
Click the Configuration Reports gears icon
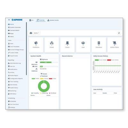(x=9, y=78)
